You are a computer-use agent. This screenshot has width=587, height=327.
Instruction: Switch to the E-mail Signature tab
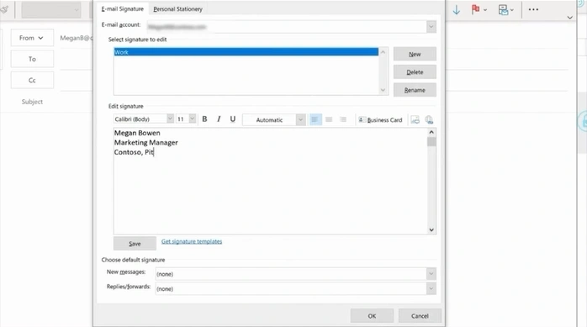(x=123, y=8)
